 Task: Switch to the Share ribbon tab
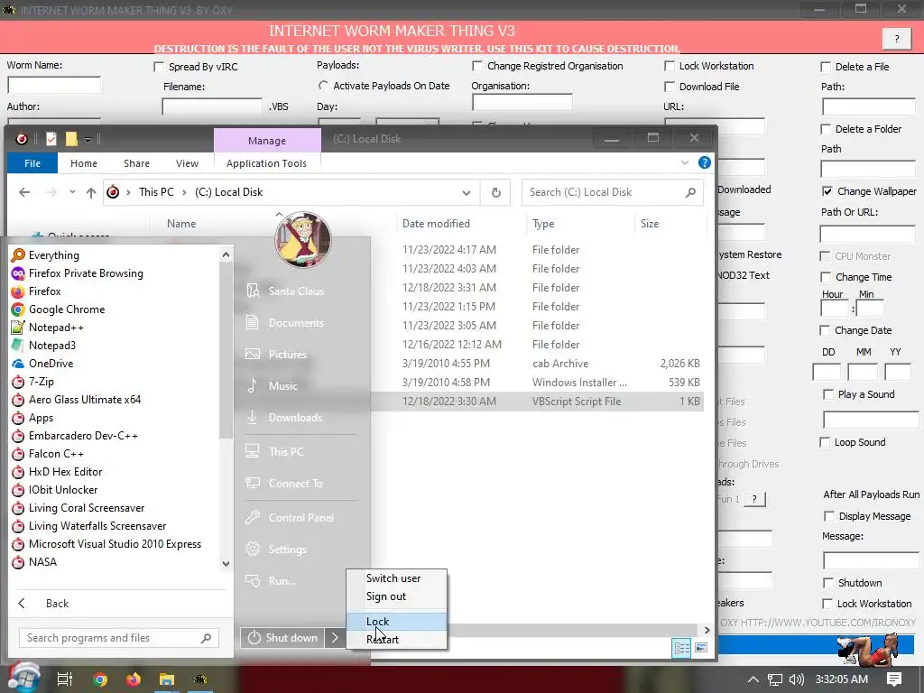tap(136, 163)
